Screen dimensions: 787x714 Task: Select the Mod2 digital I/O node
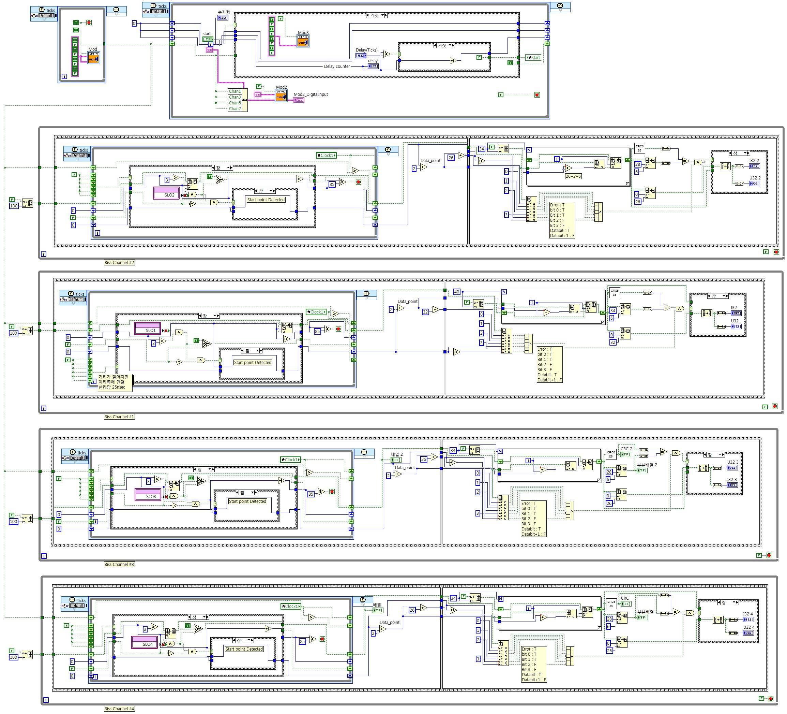(281, 96)
